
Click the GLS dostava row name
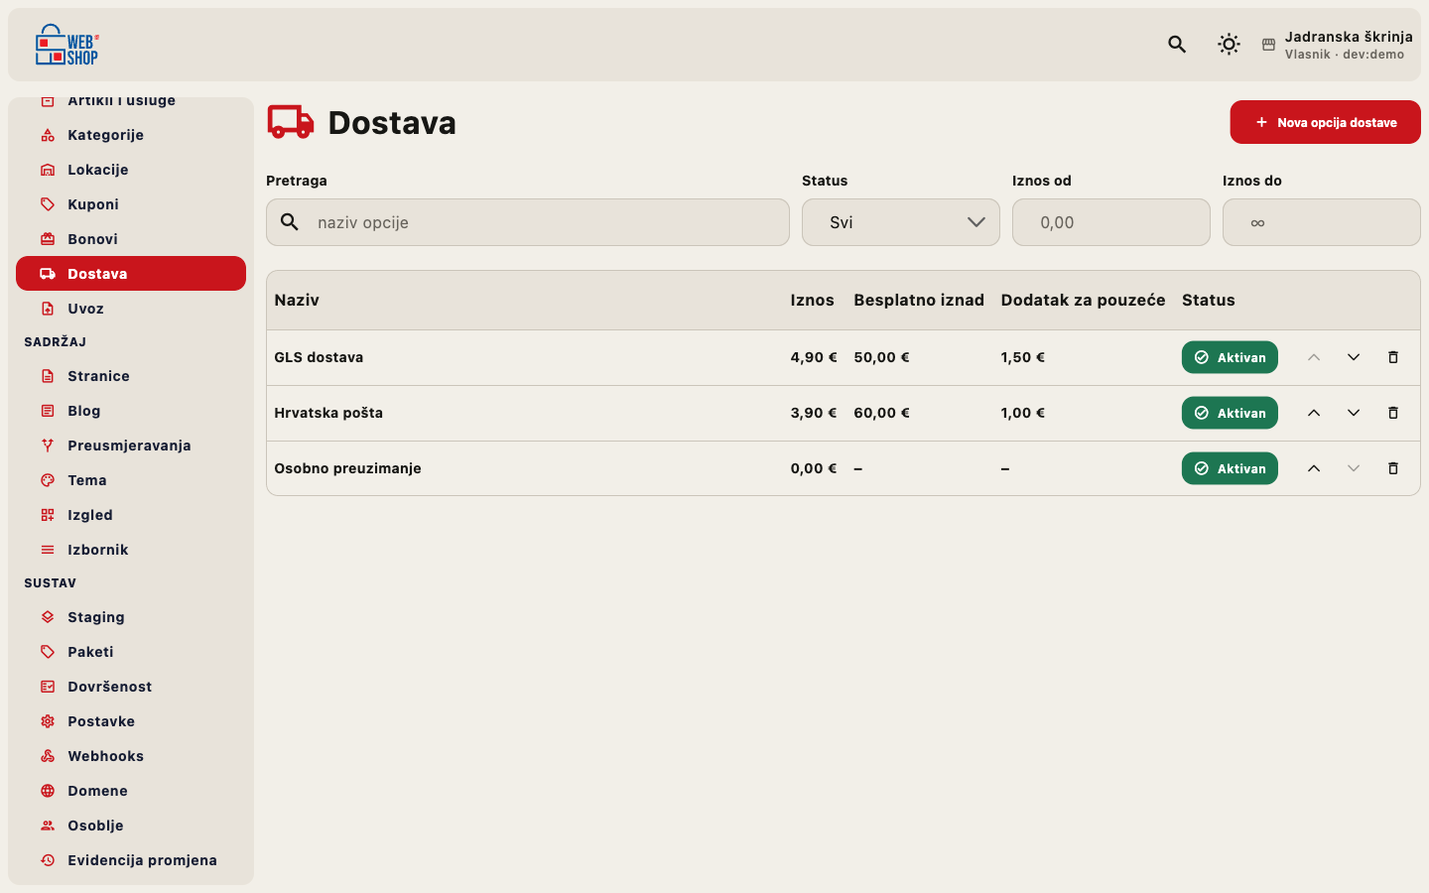click(319, 357)
